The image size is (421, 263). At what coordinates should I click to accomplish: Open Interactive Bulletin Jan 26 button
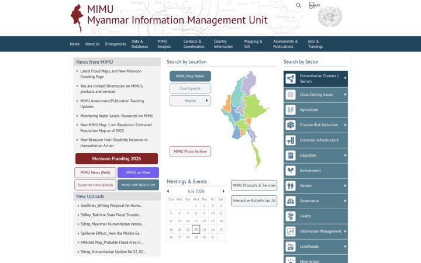254,200
